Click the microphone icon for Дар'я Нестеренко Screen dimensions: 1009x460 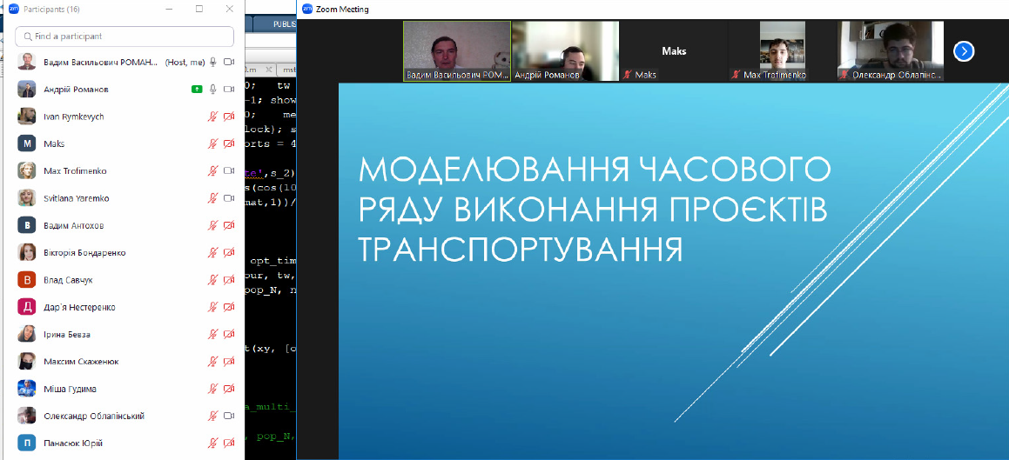click(212, 307)
